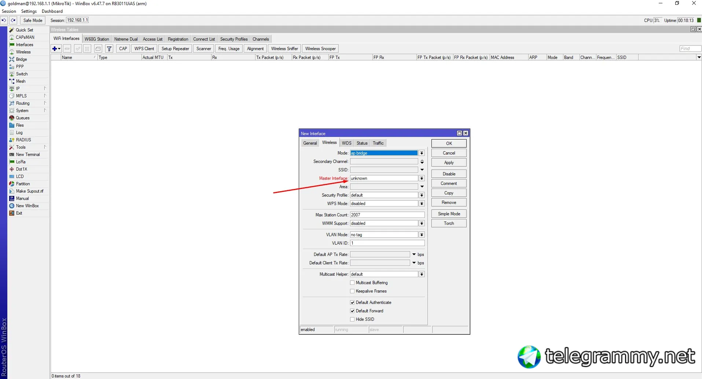702x379 pixels.
Task: Open CAPsMAN in the sidebar
Action: tap(25, 37)
